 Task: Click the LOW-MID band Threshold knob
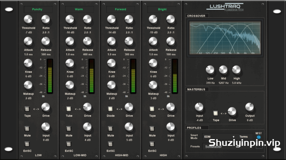(x=70, y=19)
